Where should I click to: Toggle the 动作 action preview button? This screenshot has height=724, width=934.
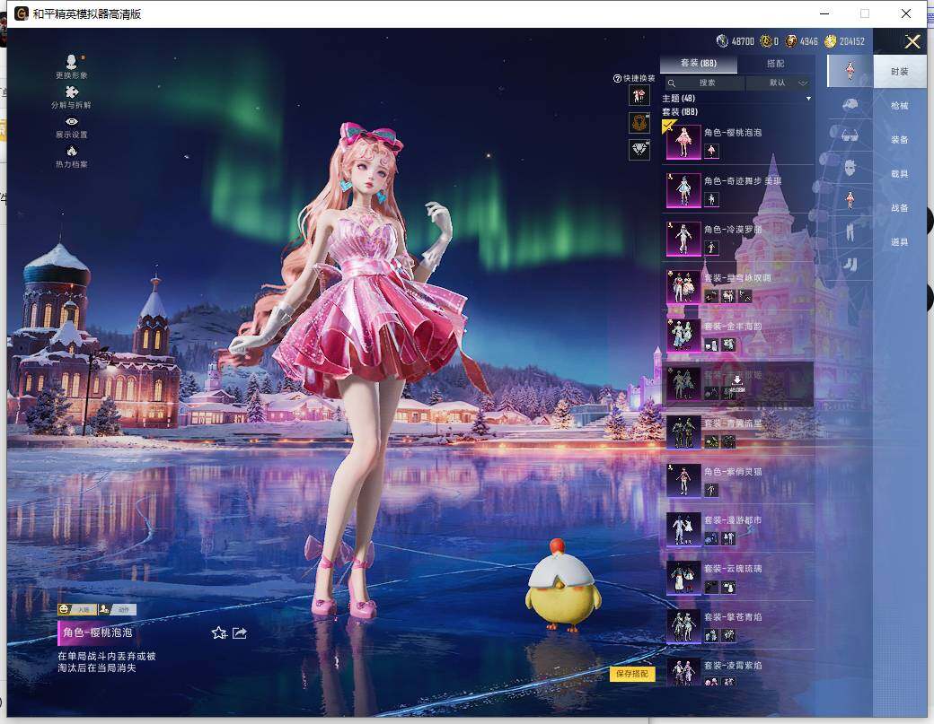point(118,610)
